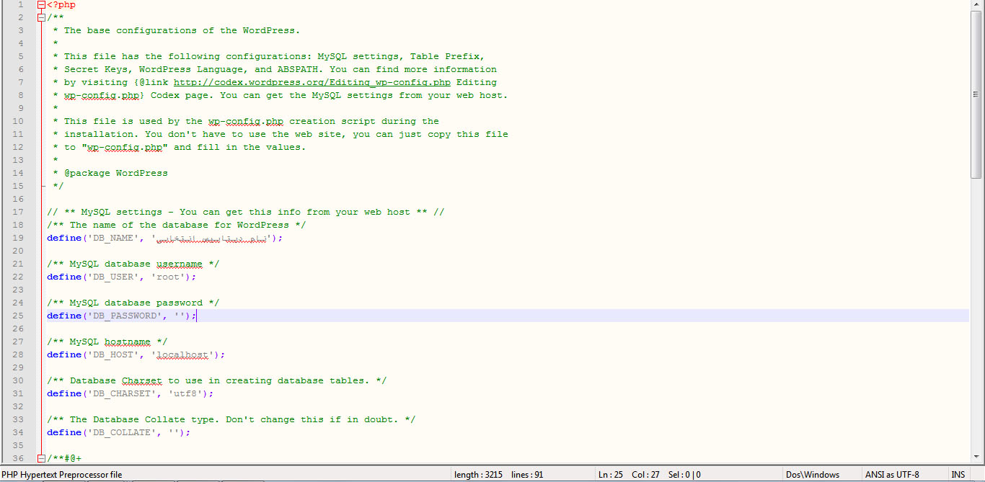This screenshot has width=985, height=482.
Task: Click the 'utf8' charset value
Action: click(185, 393)
